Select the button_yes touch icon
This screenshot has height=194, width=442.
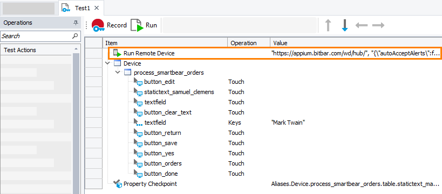tap(138, 153)
